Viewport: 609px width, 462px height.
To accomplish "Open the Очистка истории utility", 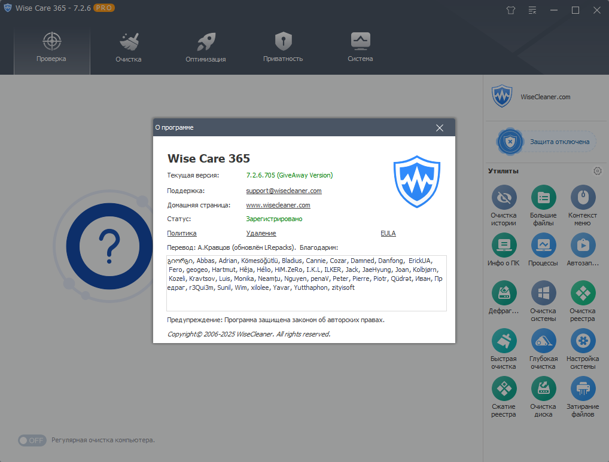I will pos(504,198).
